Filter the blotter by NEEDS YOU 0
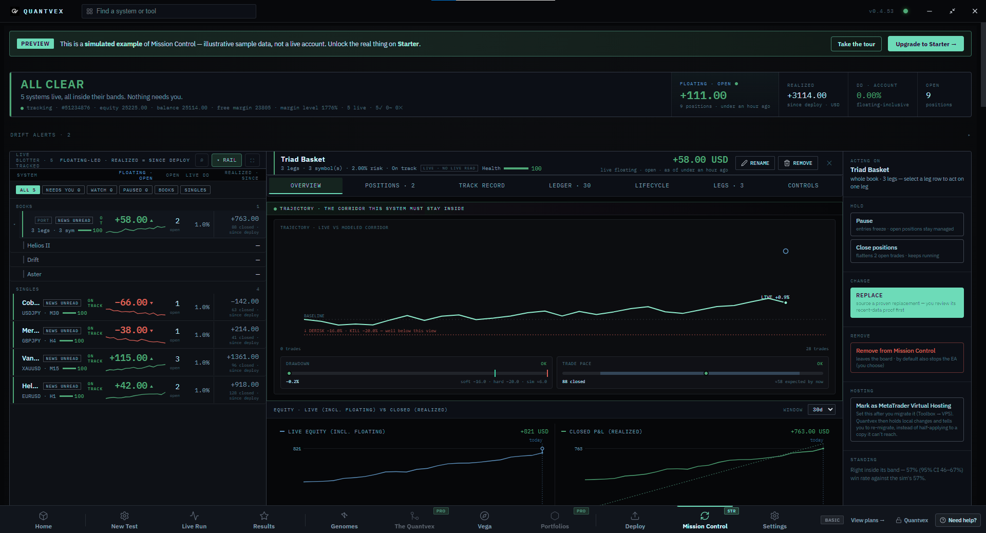986x533 pixels. click(x=63, y=190)
